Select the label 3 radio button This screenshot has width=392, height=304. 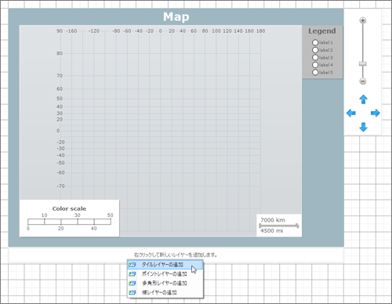315,57
